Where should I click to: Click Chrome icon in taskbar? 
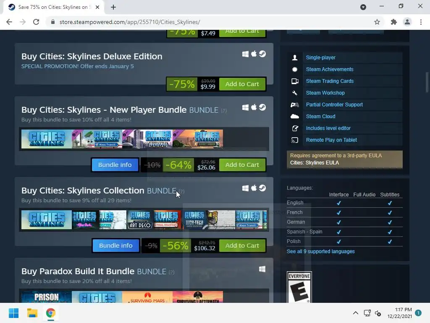pos(51,313)
